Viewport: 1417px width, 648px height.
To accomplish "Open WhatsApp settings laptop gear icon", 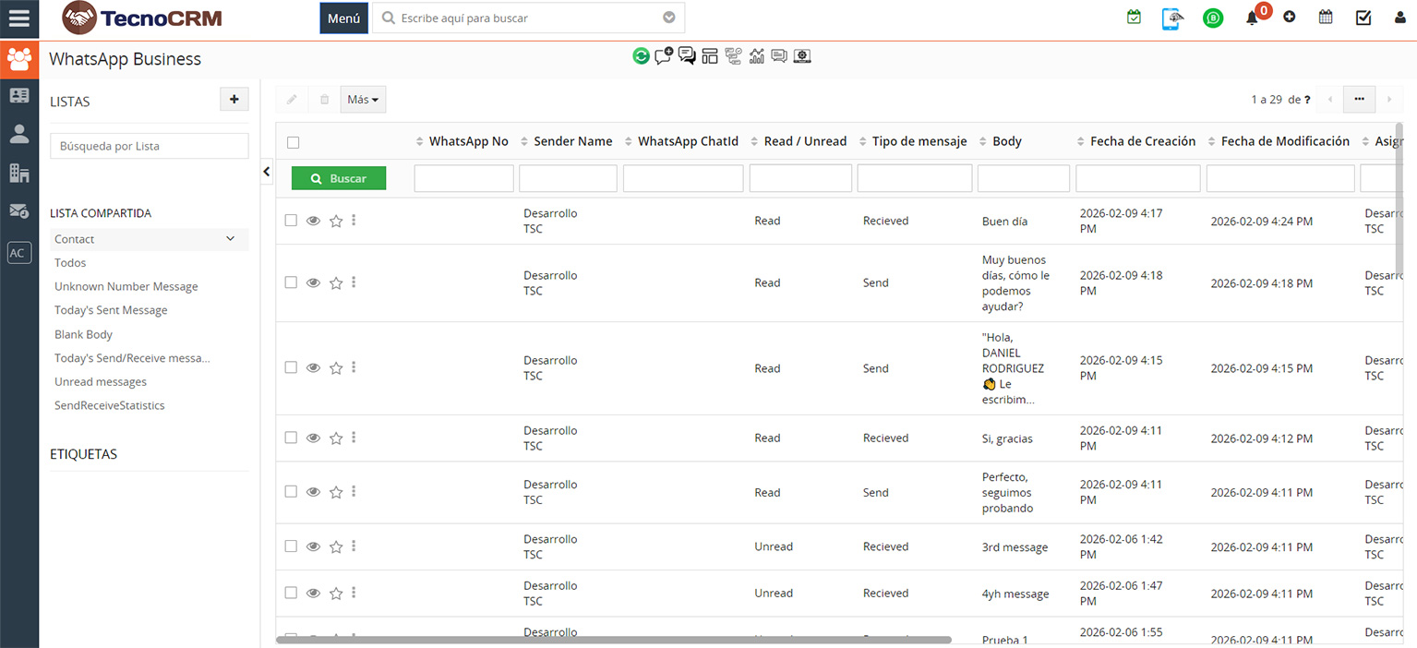I will point(802,56).
